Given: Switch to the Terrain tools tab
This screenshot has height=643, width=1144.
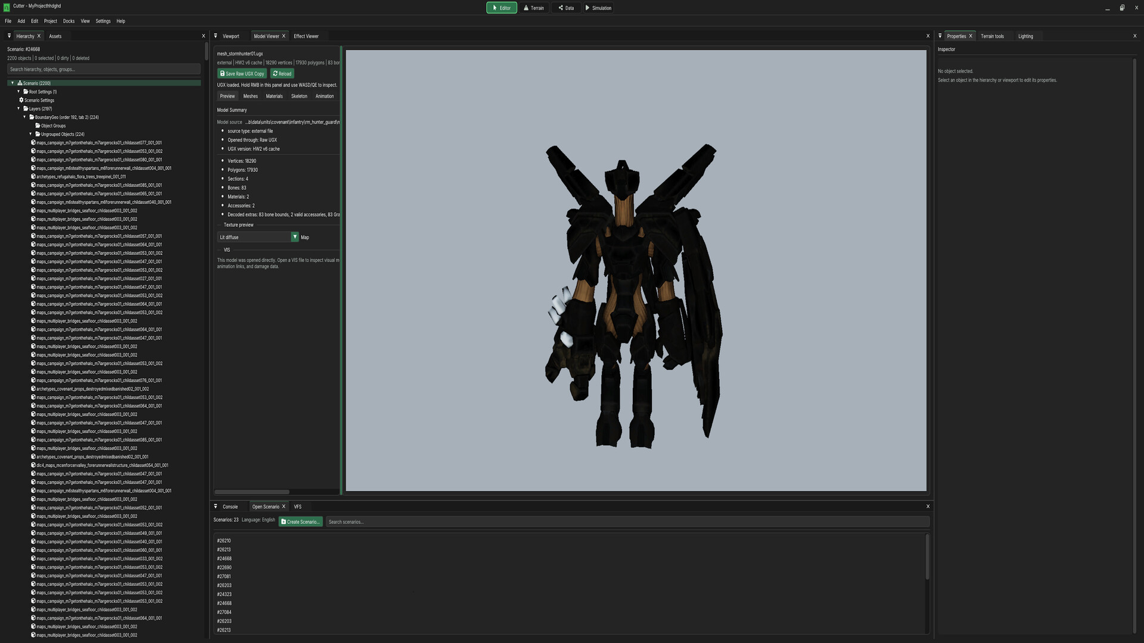Looking at the screenshot, I should click(992, 36).
